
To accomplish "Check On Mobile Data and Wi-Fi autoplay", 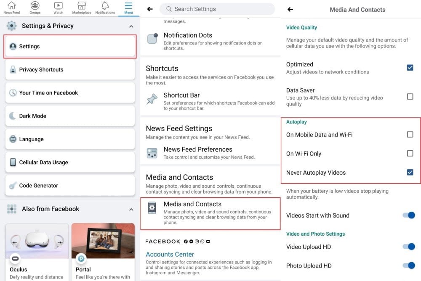I will click(410, 134).
